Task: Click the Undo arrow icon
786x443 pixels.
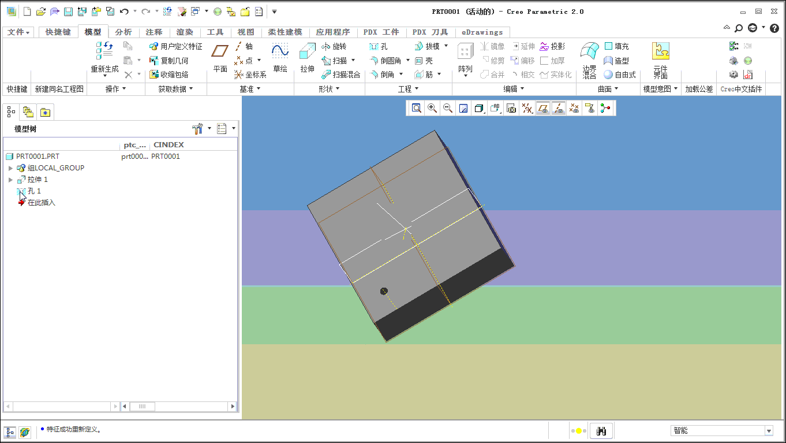Action: 123,12
